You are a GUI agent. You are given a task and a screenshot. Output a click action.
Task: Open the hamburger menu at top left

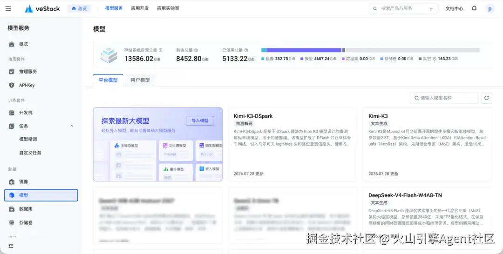coord(8,9)
